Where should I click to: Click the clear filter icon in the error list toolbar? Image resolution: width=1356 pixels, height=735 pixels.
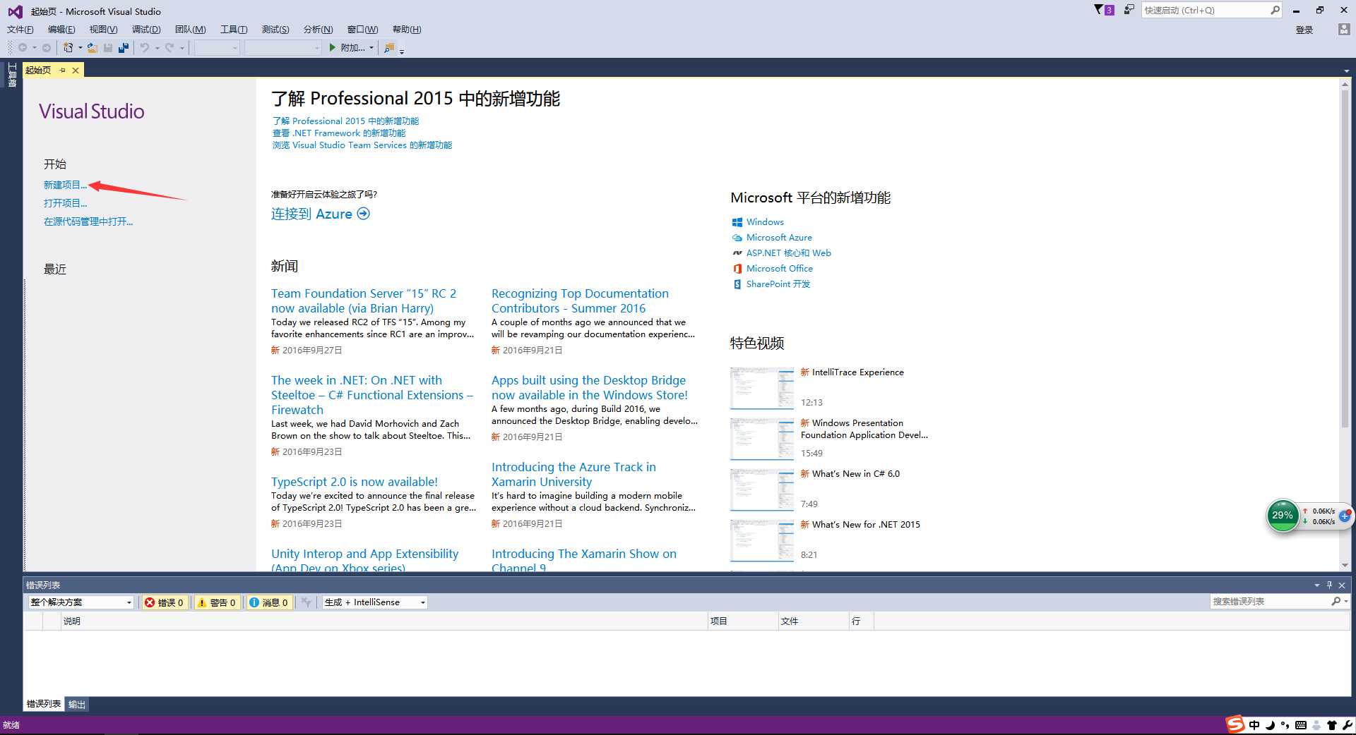coord(306,602)
